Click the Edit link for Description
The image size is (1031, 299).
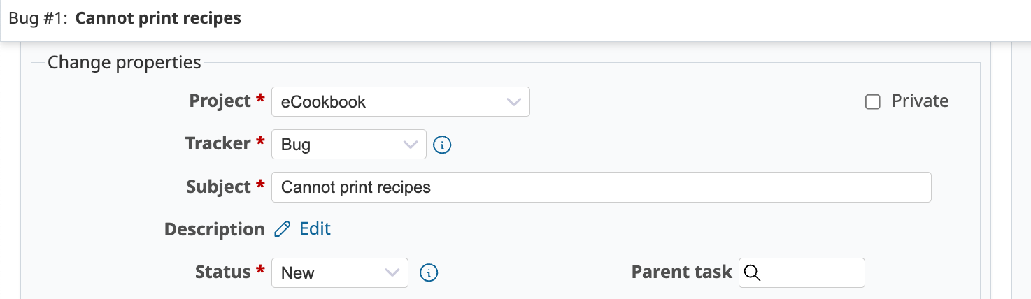pos(315,229)
